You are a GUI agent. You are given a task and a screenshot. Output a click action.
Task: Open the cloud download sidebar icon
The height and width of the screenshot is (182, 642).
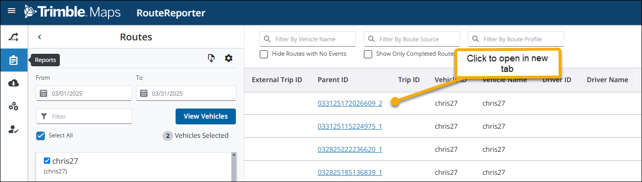[x=14, y=83]
